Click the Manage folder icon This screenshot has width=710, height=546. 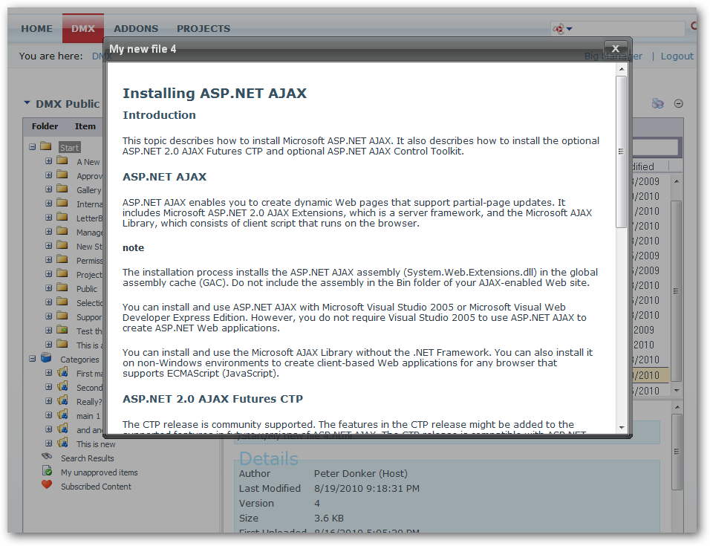tap(62, 231)
